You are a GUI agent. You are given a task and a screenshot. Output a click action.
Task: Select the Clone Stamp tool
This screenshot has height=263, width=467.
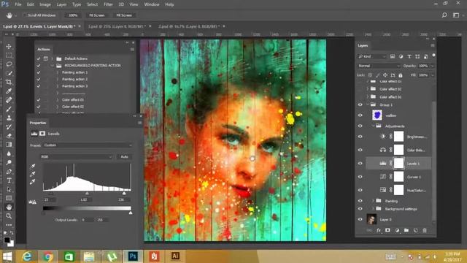(9, 118)
